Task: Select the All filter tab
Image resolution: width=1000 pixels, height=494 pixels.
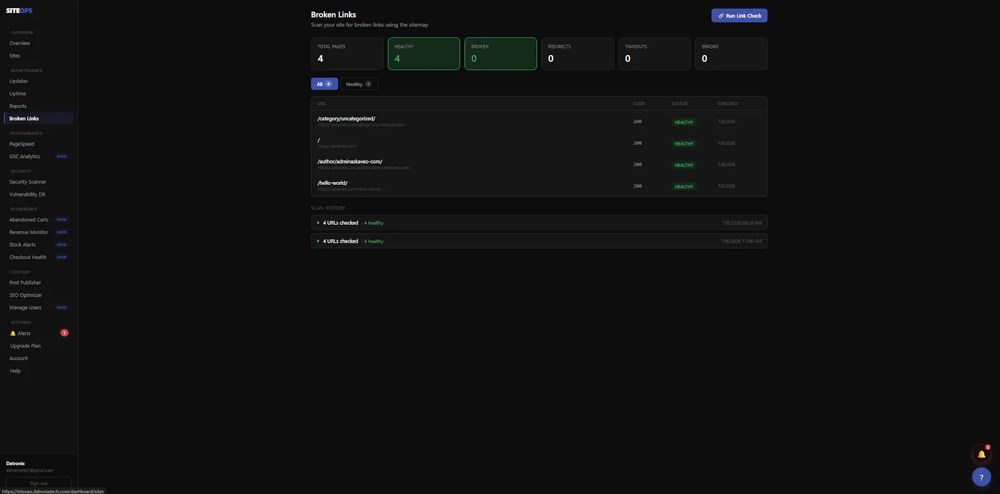Action: [324, 84]
